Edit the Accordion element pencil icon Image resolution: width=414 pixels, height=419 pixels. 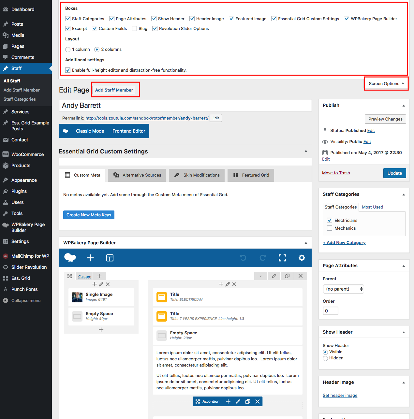coord(238,401)
